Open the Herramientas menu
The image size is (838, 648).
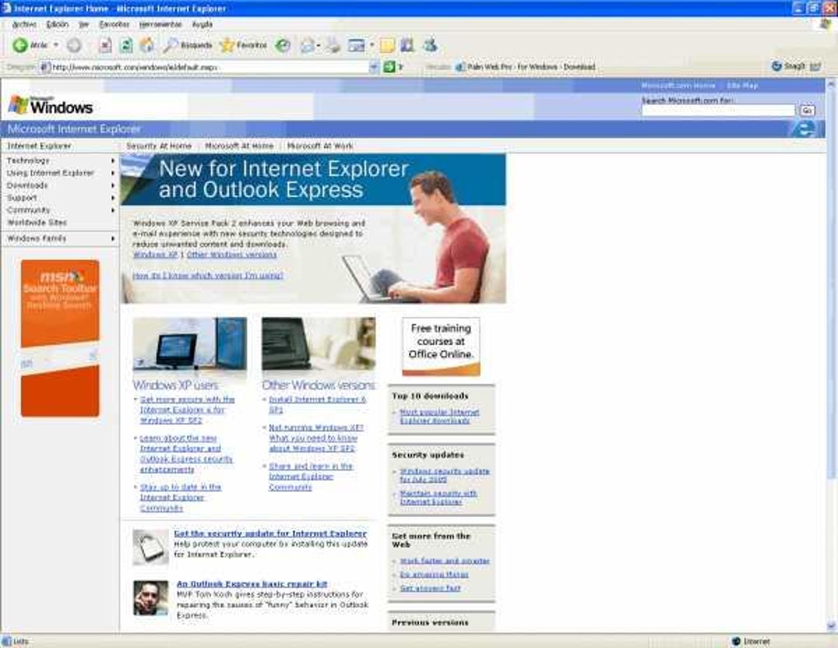click(x=160, y=25)
